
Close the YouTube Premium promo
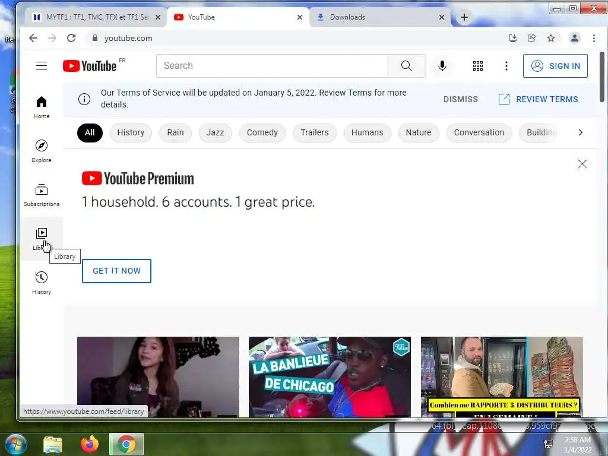pyautogui.click(x=582, y=164)
